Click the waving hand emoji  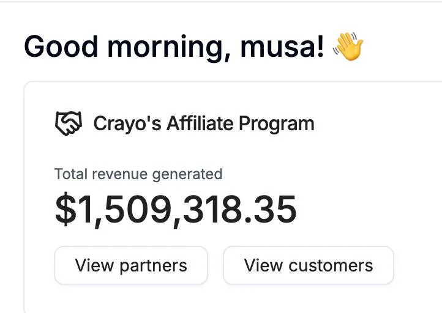[348, 47]
